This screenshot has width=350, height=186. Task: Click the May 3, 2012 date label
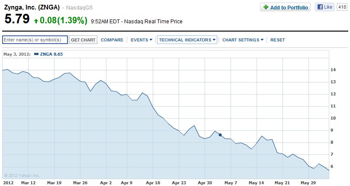17,54
